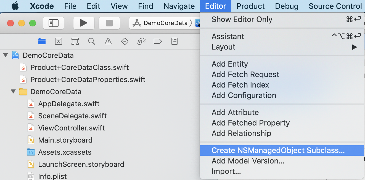
Task: Run the project with the Play button
Action: [84, 23]
